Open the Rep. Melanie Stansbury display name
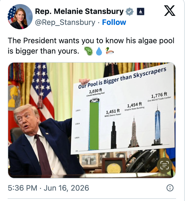The width and height of the screenshot is (185, 201). pyautogui.click(x=79, y=11)
